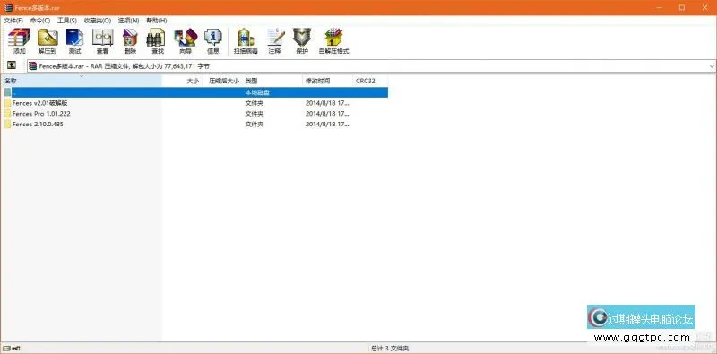Viewport: 717px width, 354px height.
Task: Open the Tools (工具) menu
Action: click(66, 21)
